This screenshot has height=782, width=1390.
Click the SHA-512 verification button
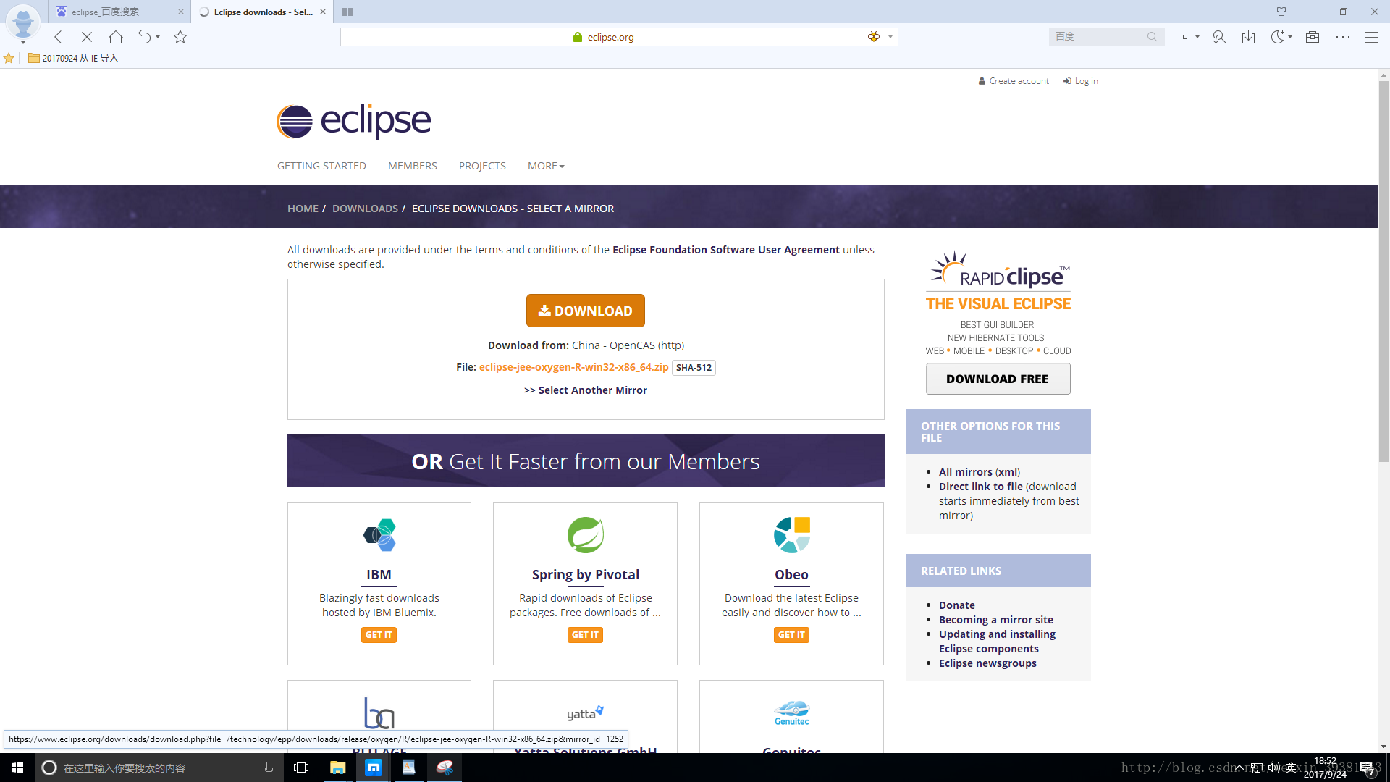pos(694,368)
